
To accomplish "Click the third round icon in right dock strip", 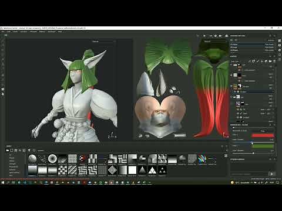I will [280, 50].
